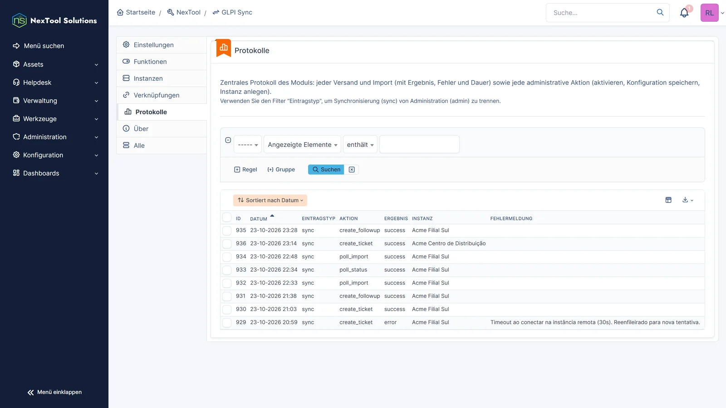Sort by the DATUM column header
Screen dimensions: 726x408
click(259, 219)
